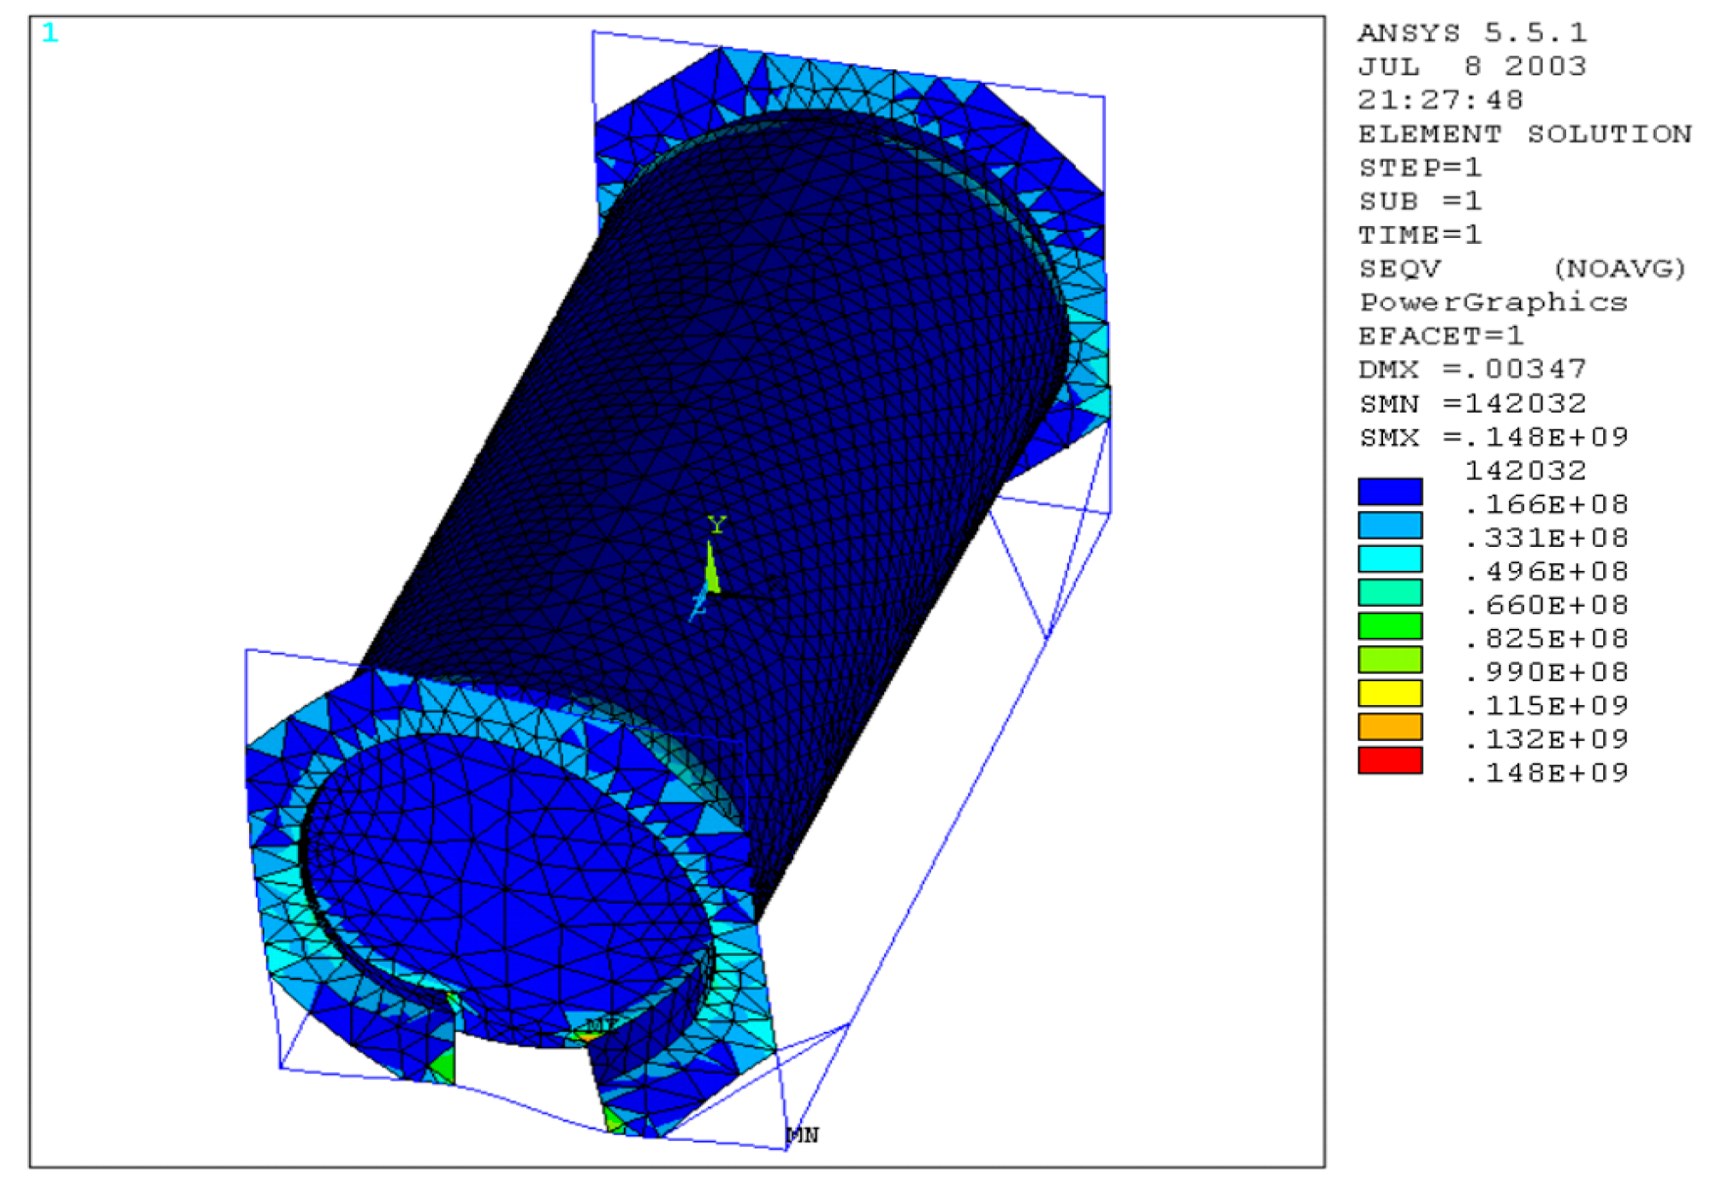This screenshot has width=1710, height=1187.
Task: Click the PowerGraphics text
Action: tap(1493, 302)
